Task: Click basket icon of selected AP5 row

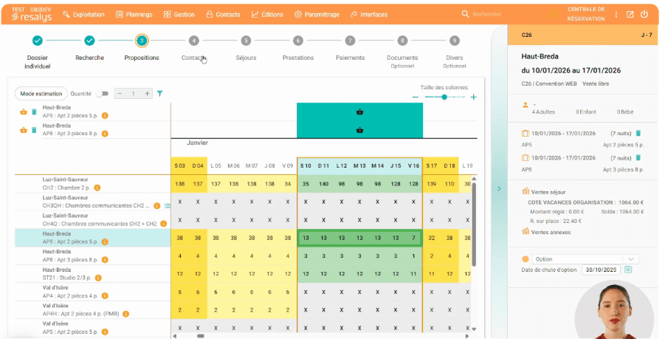Action: pos(24,112)
